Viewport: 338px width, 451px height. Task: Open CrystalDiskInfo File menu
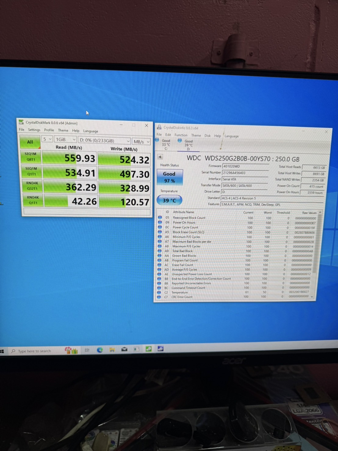click(x=159, y=134)
